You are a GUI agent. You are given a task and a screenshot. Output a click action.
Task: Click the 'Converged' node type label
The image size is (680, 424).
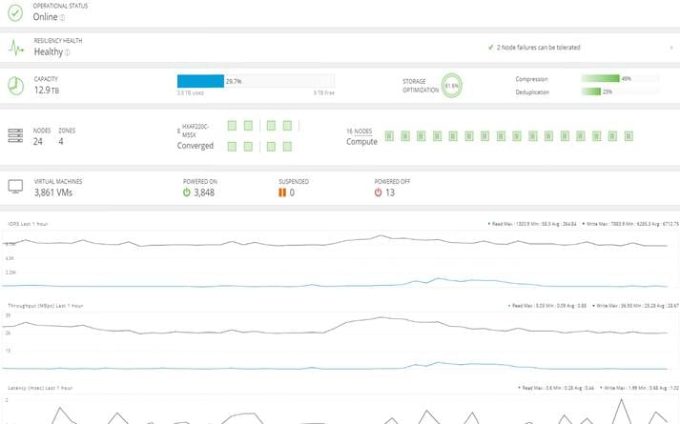(x=196, y=146)
